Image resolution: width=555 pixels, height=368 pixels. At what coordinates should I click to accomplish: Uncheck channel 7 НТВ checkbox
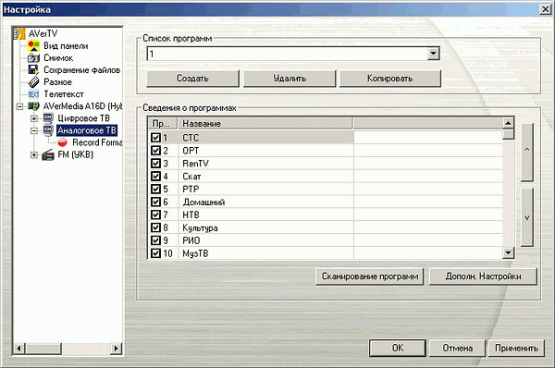(x=155, y=215)
